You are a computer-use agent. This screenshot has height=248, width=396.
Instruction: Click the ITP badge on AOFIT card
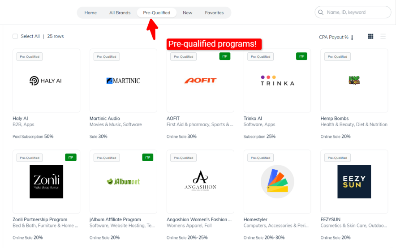[224, 56]
